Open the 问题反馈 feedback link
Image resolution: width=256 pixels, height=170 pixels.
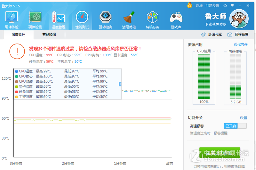point(212,5)
